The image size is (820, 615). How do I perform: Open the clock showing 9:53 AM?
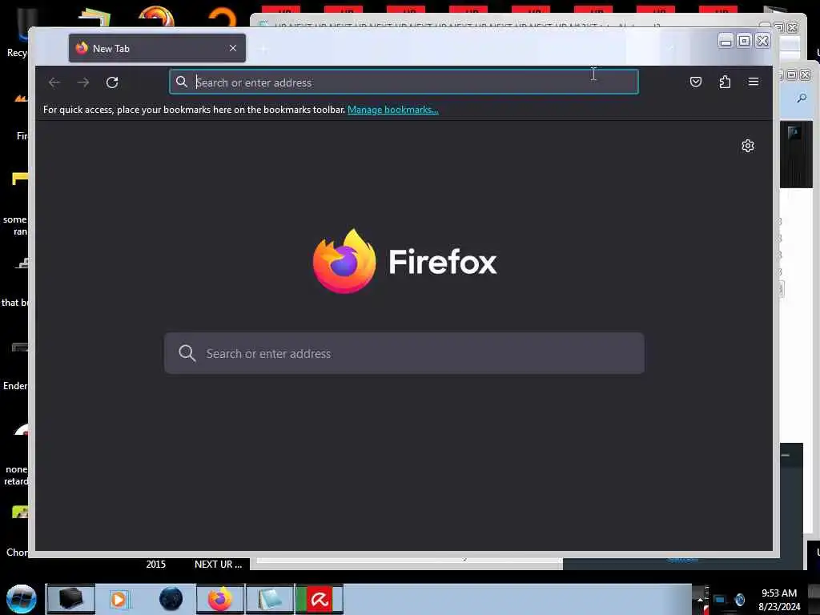[779, 600]
